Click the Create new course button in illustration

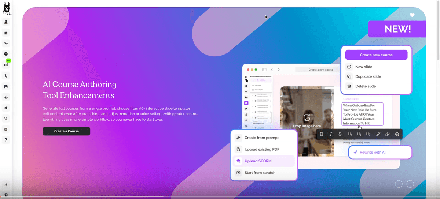(x=376, y=55)
